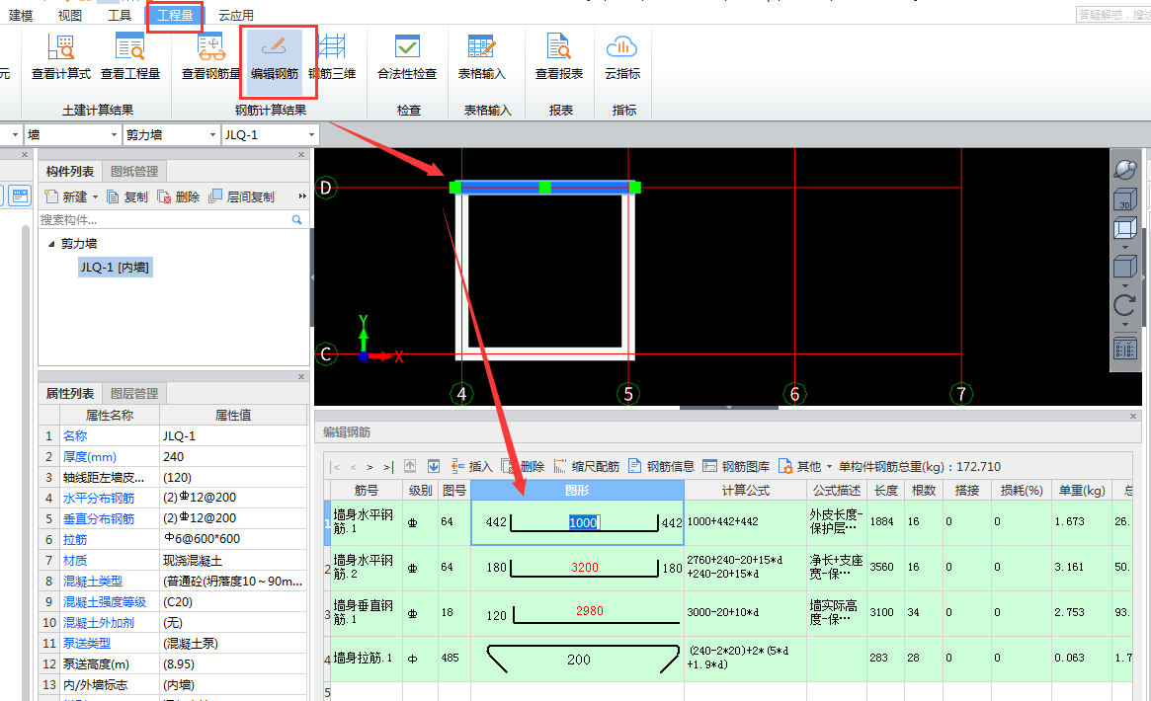Image resolution: width=1151 pixels, height=701 pixels.
Task: Click the 图形 column header
Action: click(x=577, y=491)
